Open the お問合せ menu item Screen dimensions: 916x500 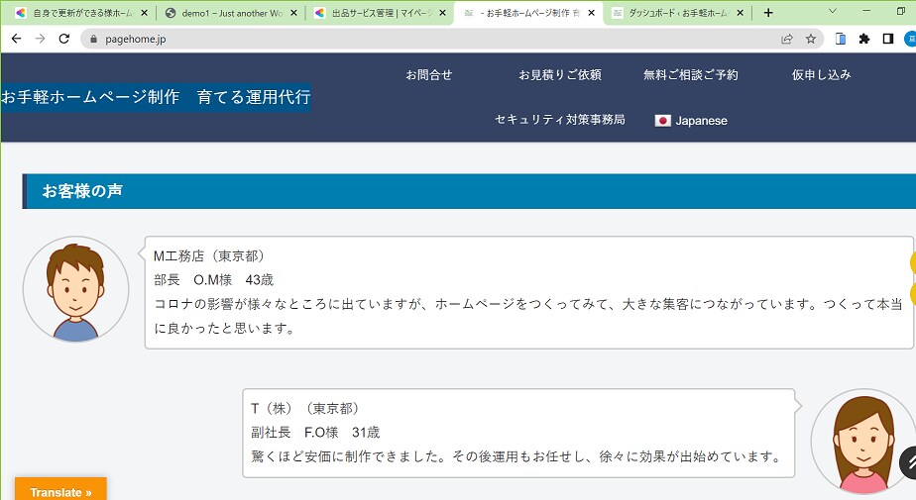pyautogui.click(x=429, y=74)
